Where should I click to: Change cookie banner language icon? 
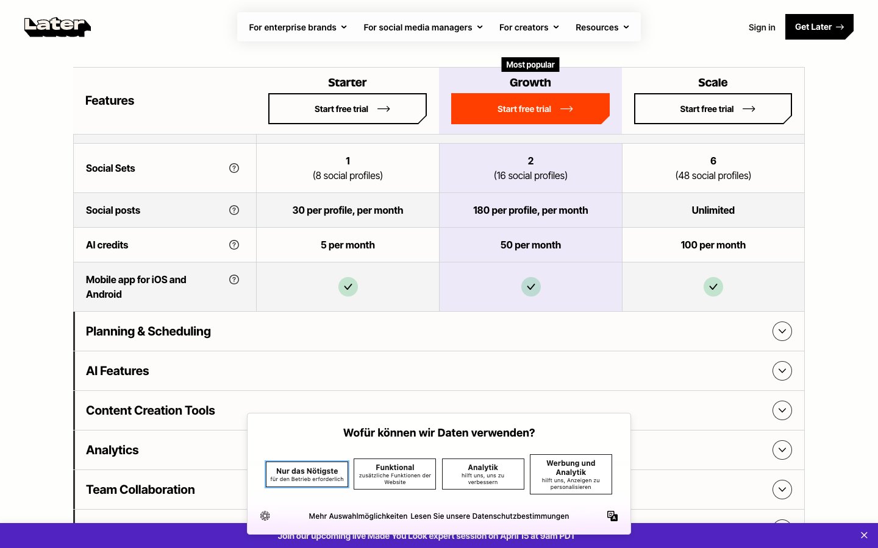pos(612,516)
